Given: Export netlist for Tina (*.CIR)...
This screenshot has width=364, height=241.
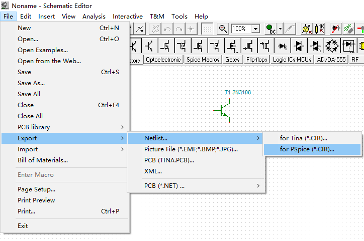Looking at the screenshot, I should [x=312, y=138].
